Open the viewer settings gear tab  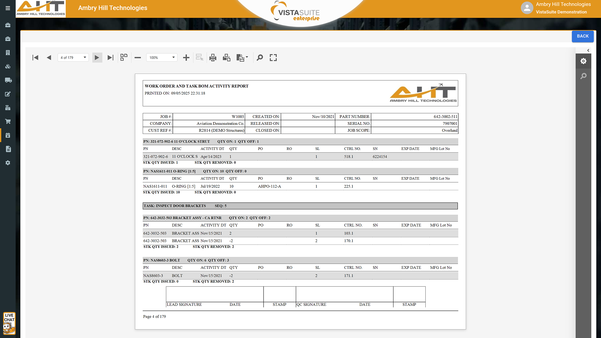pyautogui.click(x=583, y=61)
